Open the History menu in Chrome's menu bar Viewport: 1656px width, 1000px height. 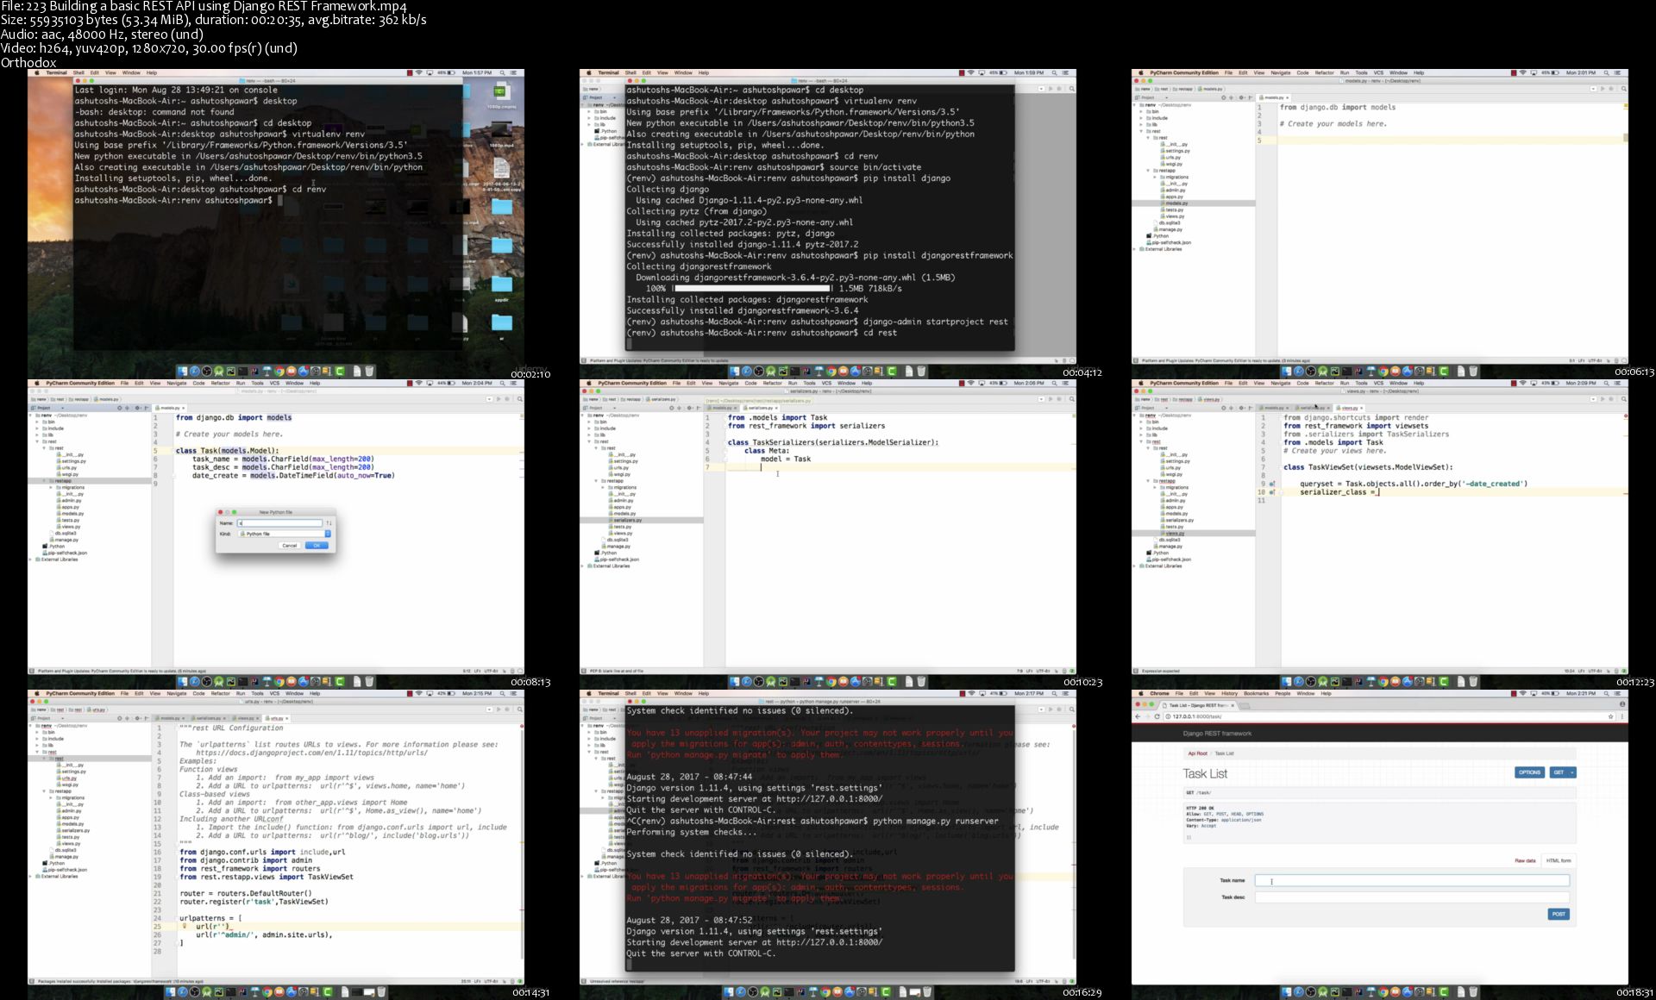[x=1229, y=693]
